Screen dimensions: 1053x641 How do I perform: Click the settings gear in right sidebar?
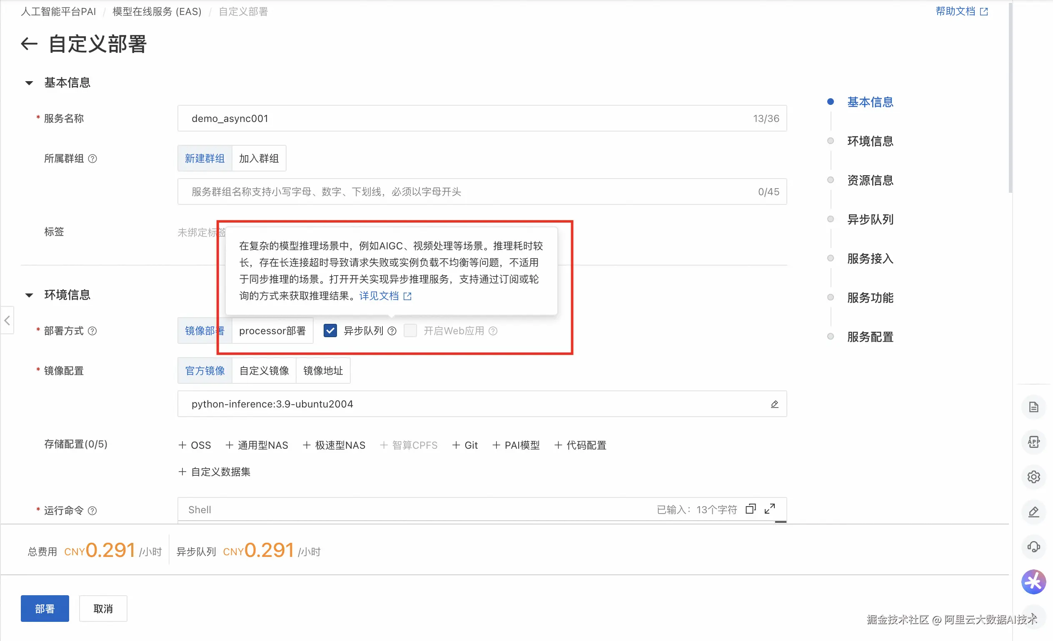(x=1033, y=477)
